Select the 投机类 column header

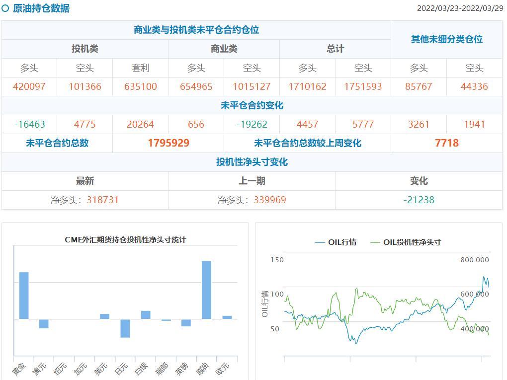(85, 49)
